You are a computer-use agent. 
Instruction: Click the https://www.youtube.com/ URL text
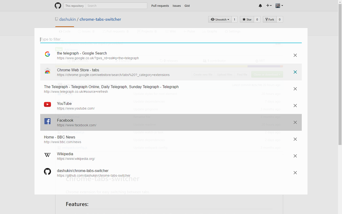point(76,108)
